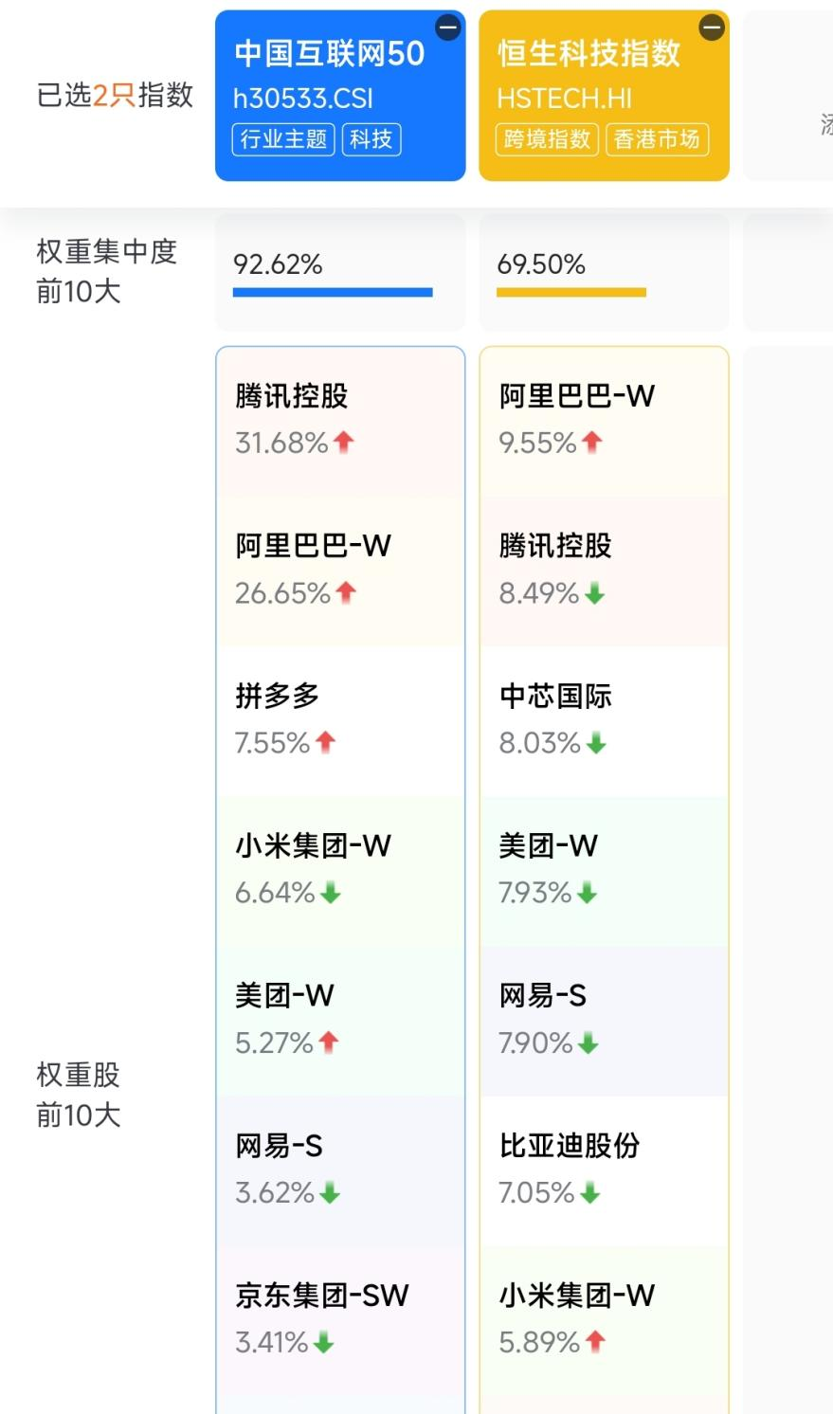Remove 恒生科技指数 with minus icon
833x1414 pixels.
(x=711, y=27)
